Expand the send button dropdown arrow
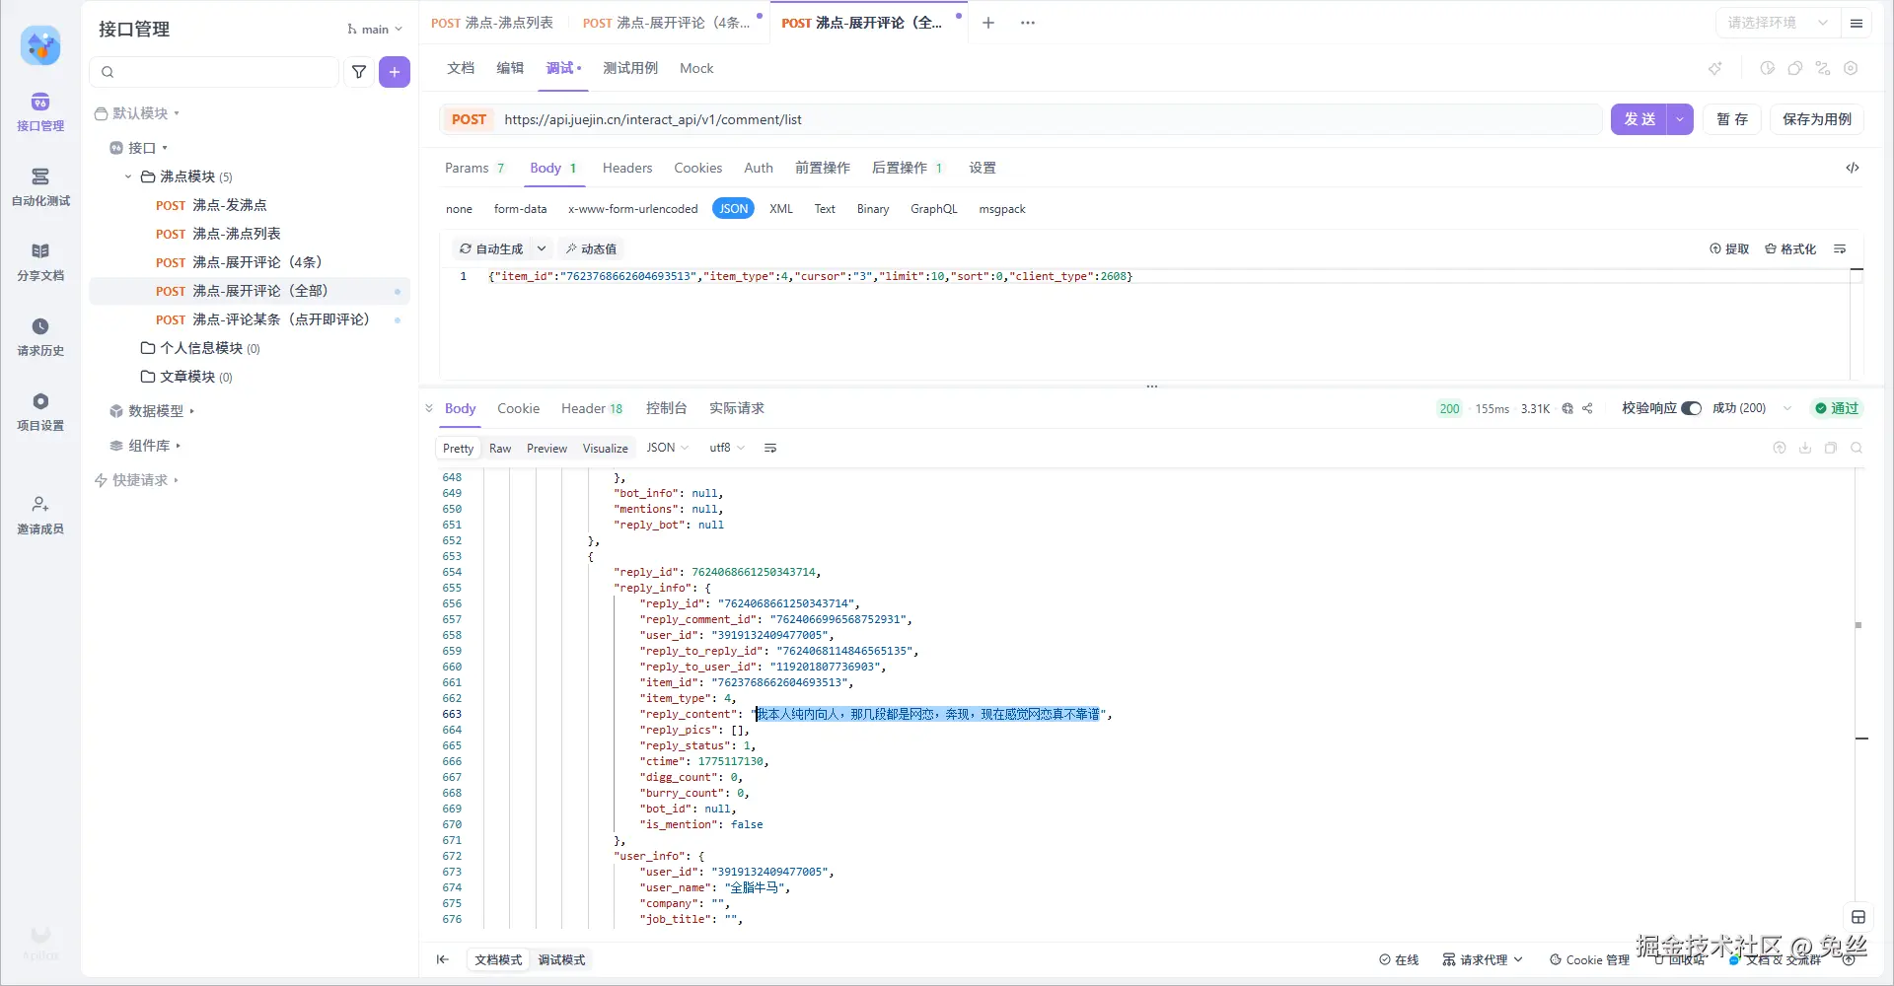Screen dimensions: 1894x986 (1680, 119)
